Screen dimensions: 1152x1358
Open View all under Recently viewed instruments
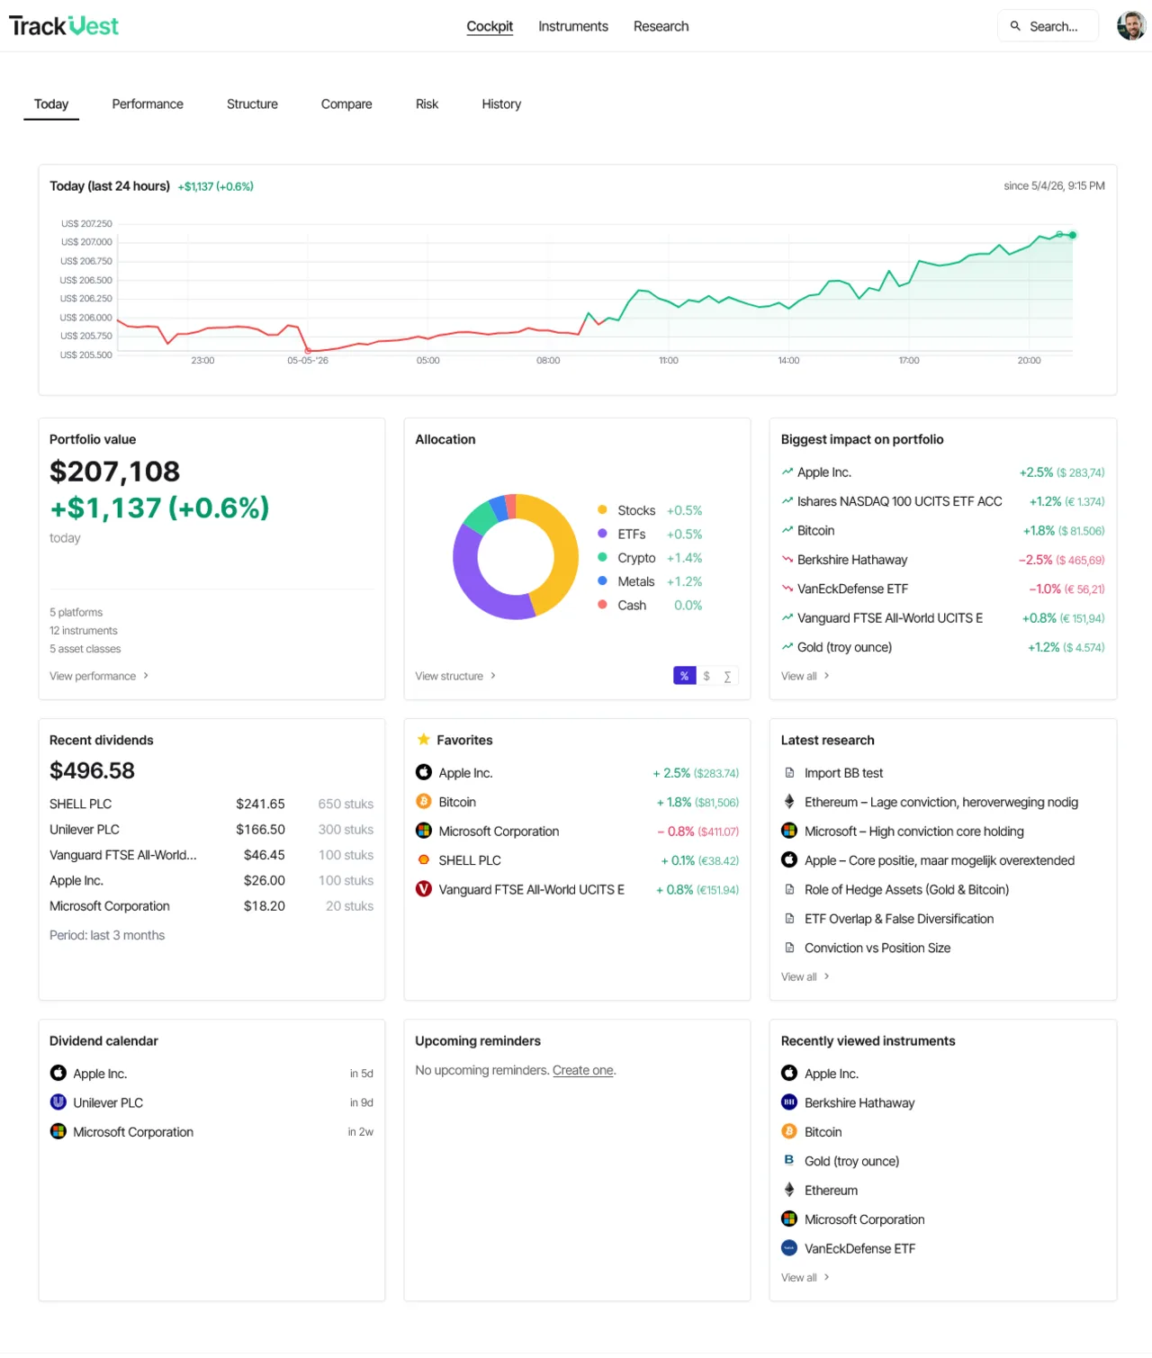[x=805, y=1277]
